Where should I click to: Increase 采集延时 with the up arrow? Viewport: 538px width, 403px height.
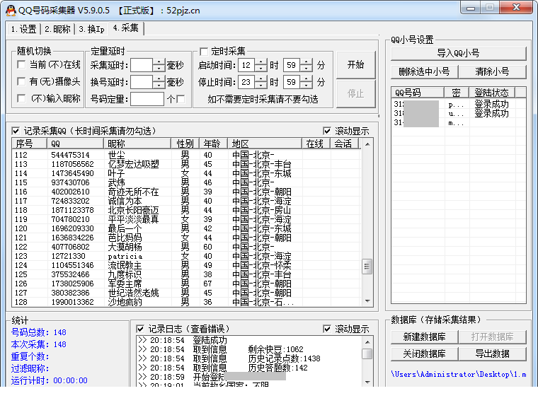pos(159,62)
